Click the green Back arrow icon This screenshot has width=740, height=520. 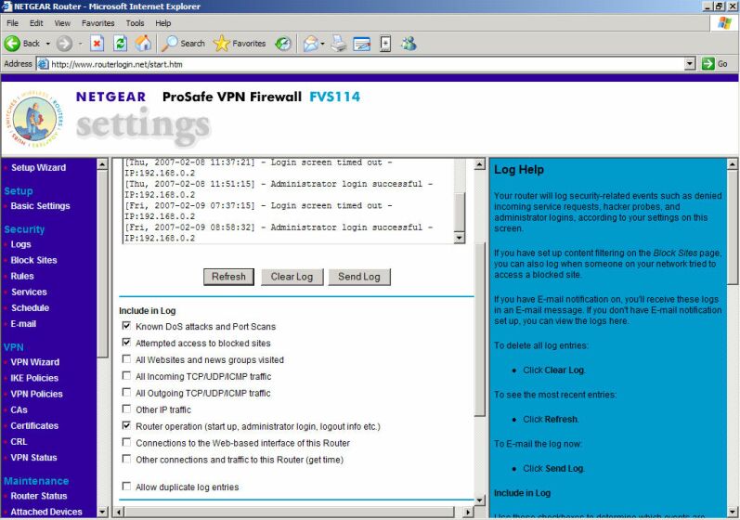12,44
